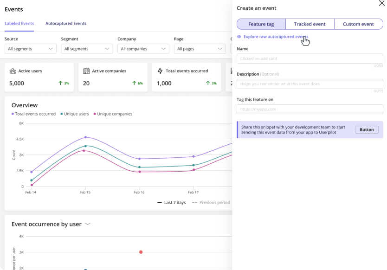387x270 pixels.
Task: Click the Button in the snippet banner
Action: pos(366,130)
